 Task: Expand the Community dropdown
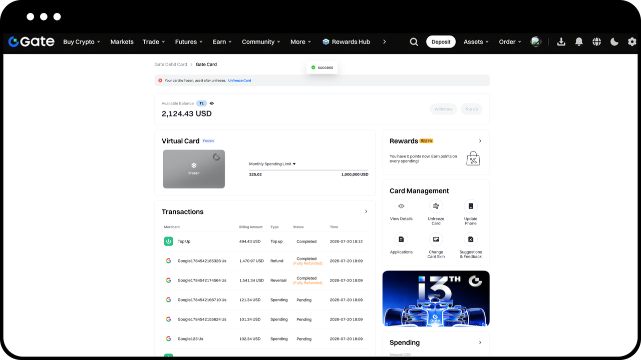tap(261, 42)
